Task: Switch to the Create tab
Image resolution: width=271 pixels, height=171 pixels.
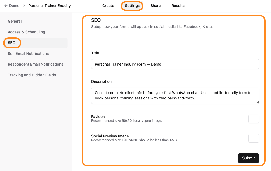Action: (108, 6)
